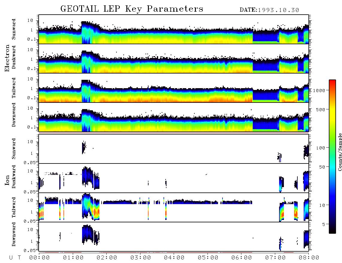Click the Ion Dawnward spectrogram panel

[x=174, y=237]
